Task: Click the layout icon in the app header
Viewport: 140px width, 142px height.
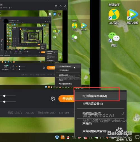Action: point(56,6)
